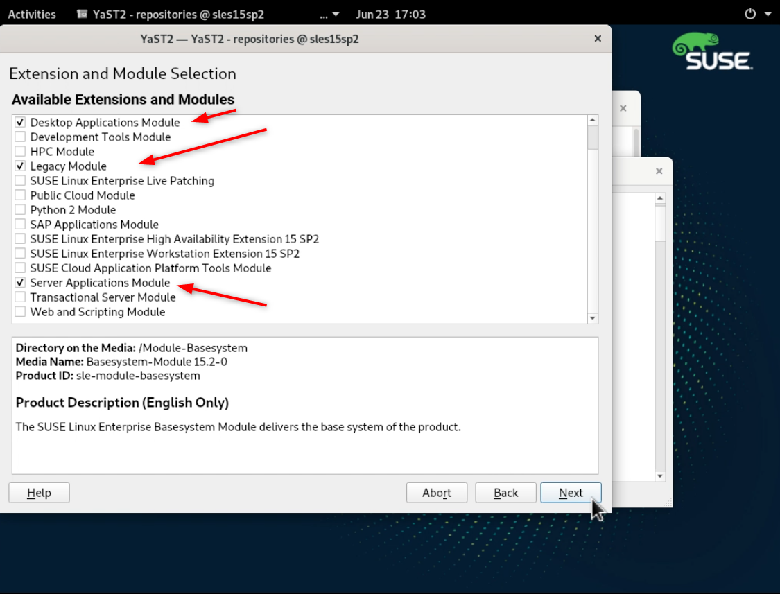Tick SUSE Cloud Application Platform Tools Module
This screenshot has height=594, width=780.
click(20, 268)
